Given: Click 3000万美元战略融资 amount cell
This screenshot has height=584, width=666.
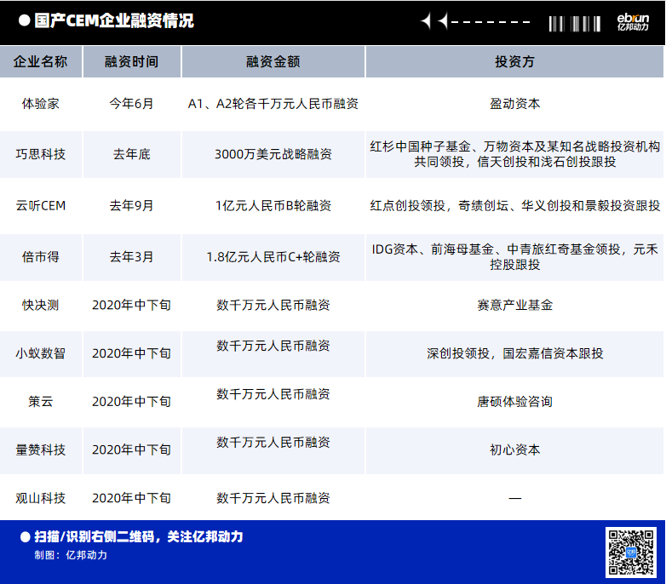Looking at the screenshot, I should point(273,154).
